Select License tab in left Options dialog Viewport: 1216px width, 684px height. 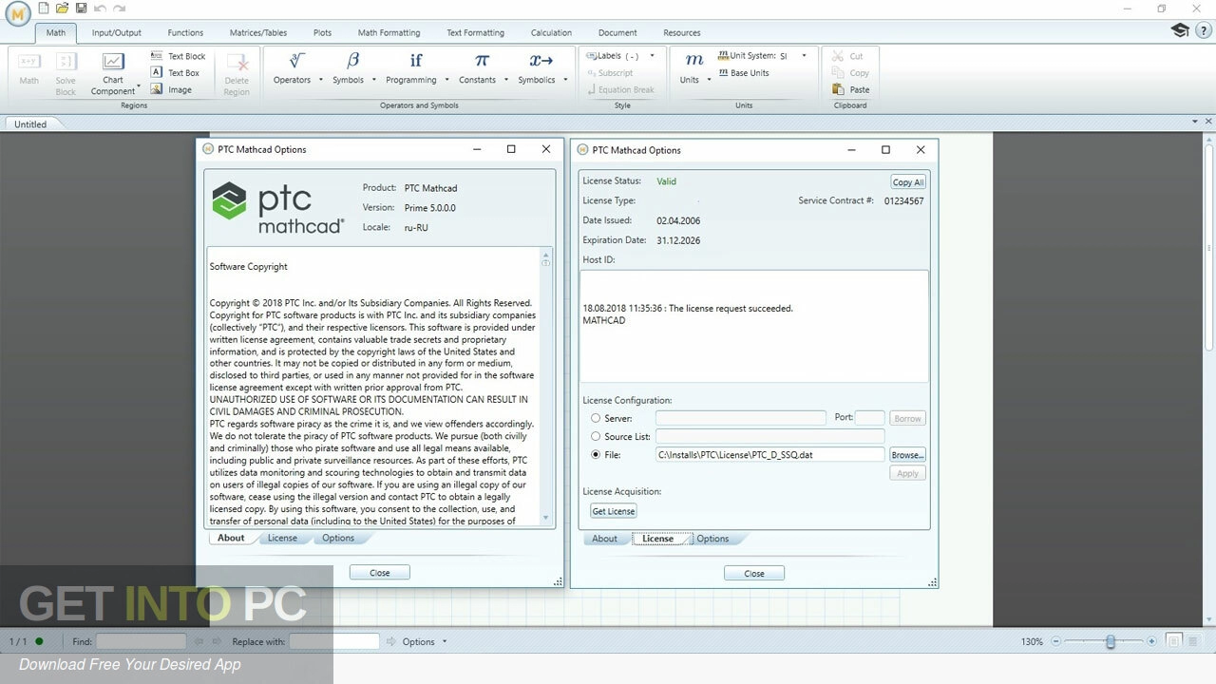click(x=282, y=538)
